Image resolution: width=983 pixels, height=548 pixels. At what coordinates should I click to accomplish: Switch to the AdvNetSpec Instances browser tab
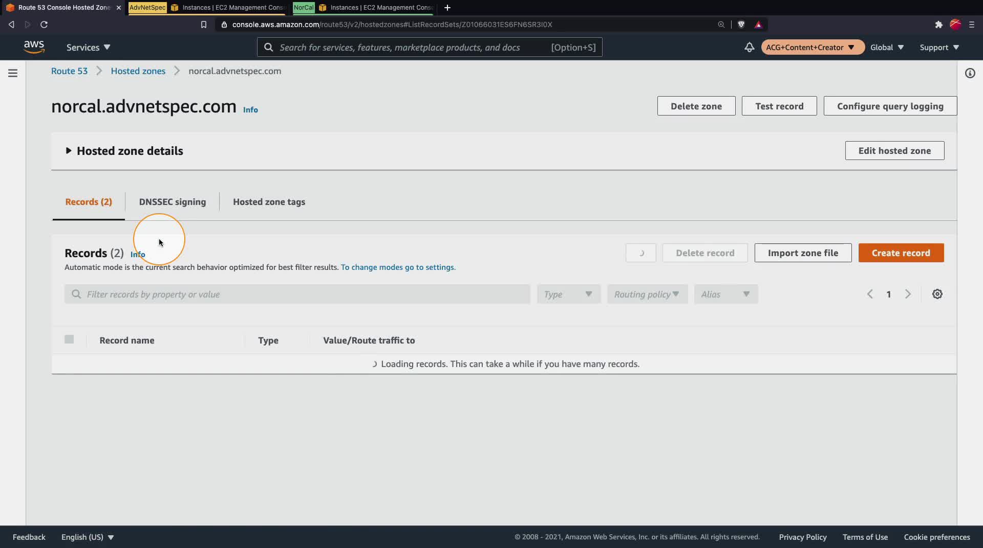click(x=207, y=8)
